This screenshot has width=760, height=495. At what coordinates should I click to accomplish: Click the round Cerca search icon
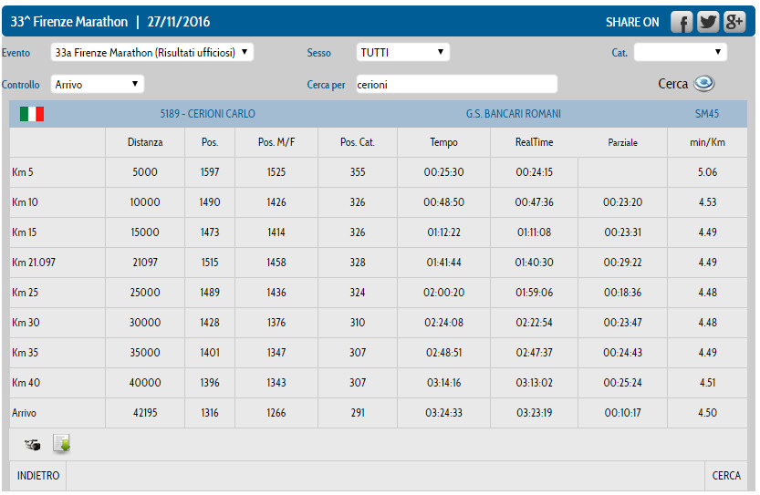coord(703,84)
